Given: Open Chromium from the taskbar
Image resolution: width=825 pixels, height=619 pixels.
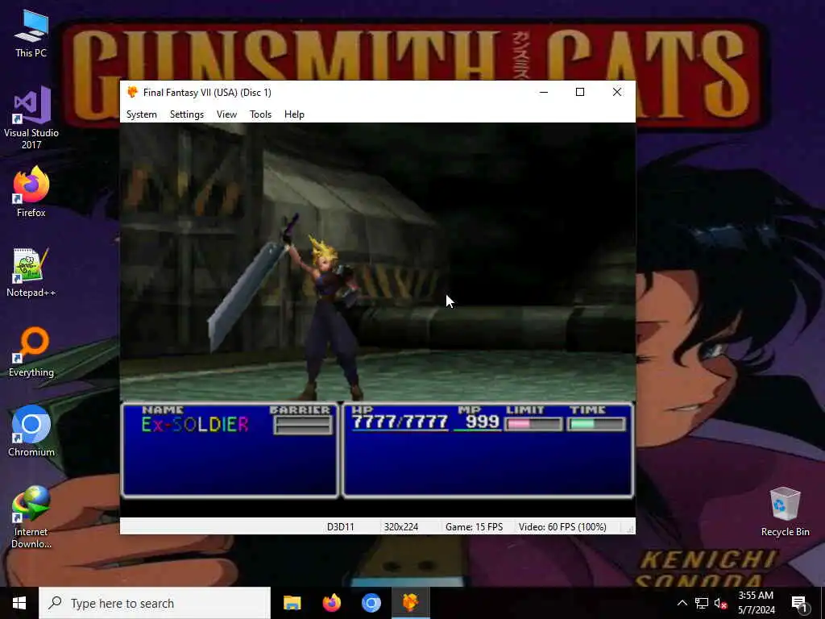Looking at the screenshot, I should 371,603.
